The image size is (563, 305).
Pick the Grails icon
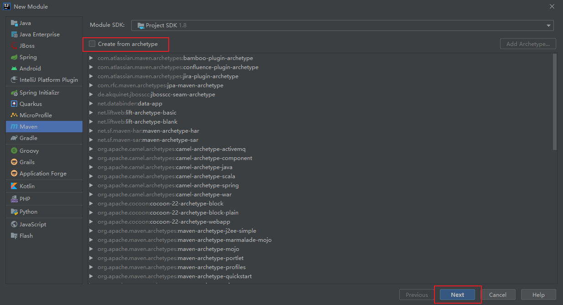tap(14, 162)
